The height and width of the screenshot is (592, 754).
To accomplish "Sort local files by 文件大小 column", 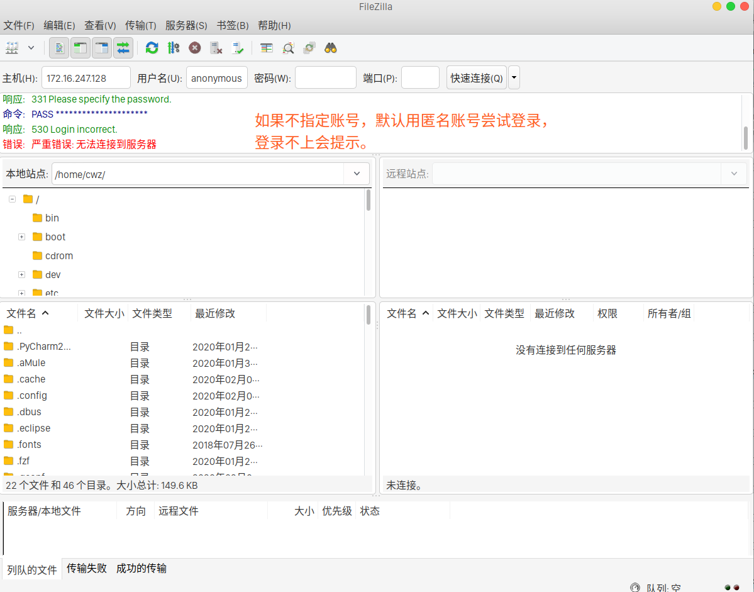I will (x=103, y=313).
